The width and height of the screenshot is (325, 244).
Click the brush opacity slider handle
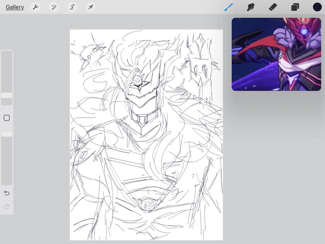tap(6, 134)
